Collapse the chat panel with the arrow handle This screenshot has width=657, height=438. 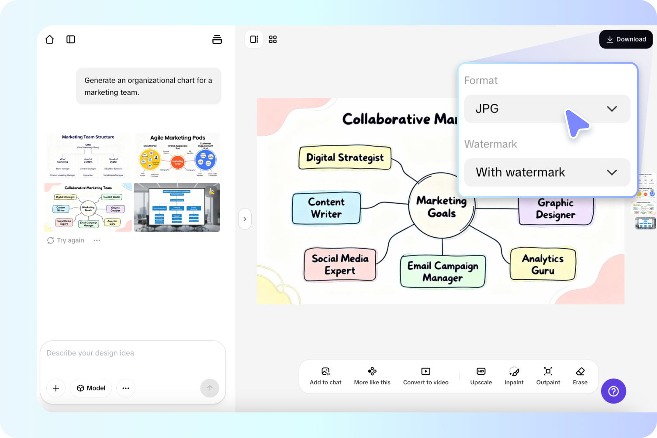click(245, 219)
